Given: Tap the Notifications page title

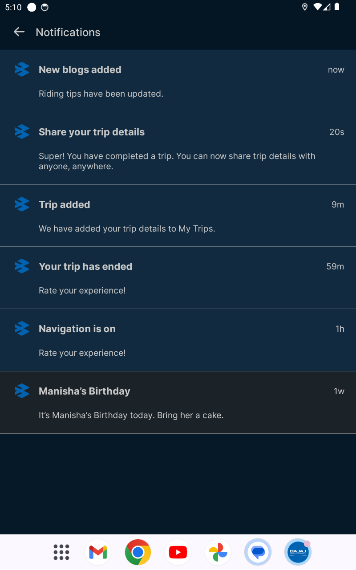Looking at the screenshot, I should (68, 32).
